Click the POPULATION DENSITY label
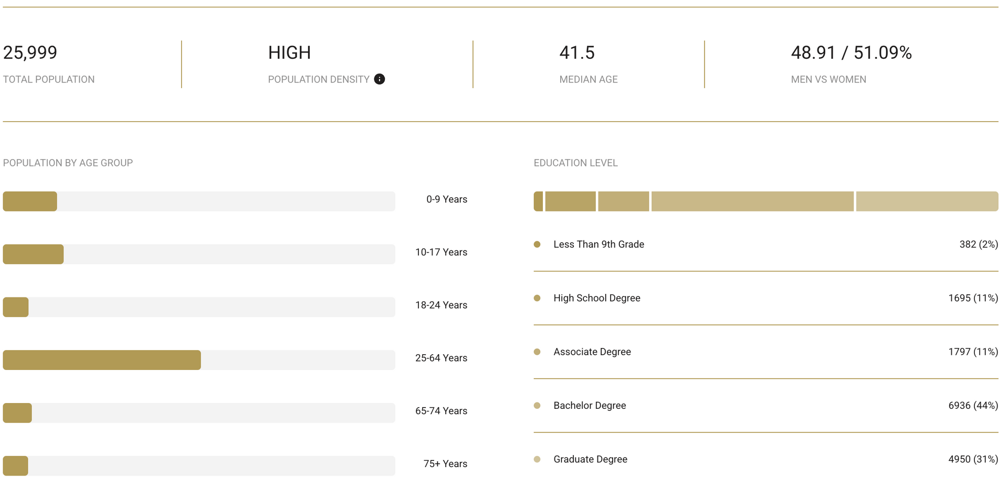This screenshot has width=1008, height=487. coord(319,79)
